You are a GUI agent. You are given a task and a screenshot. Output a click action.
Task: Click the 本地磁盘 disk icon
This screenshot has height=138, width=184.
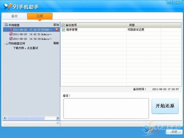(x=6, y=24)
